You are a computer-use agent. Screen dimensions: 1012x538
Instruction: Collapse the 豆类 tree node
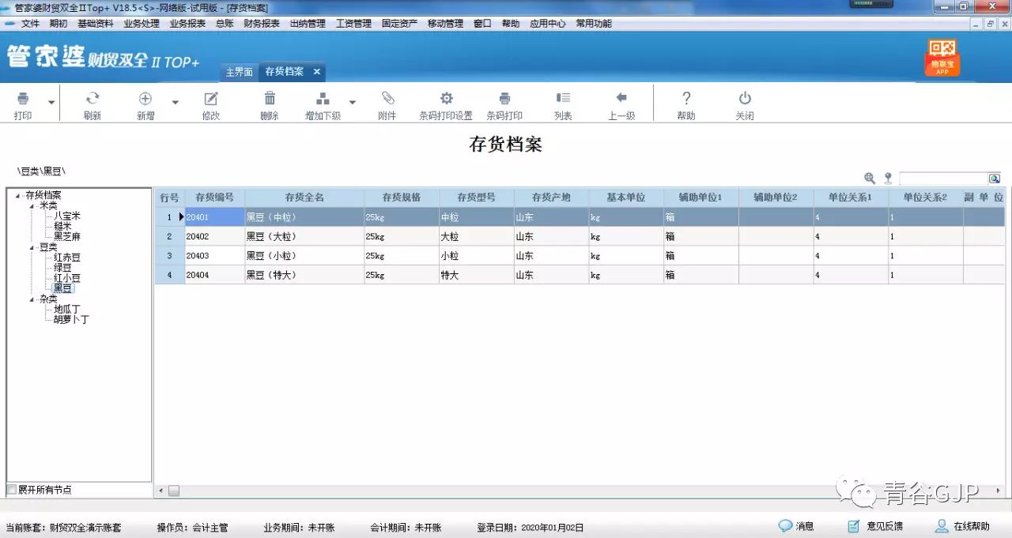(x=32, y=246)
